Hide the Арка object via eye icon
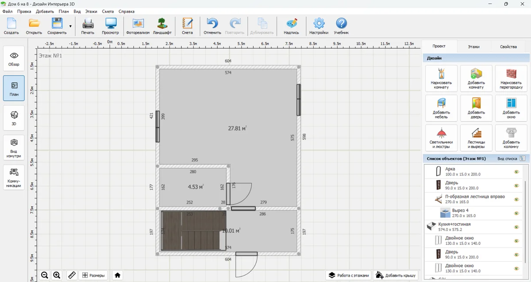Image resolution: width=531 pixels, height=282 pixels. pos(516,171)
